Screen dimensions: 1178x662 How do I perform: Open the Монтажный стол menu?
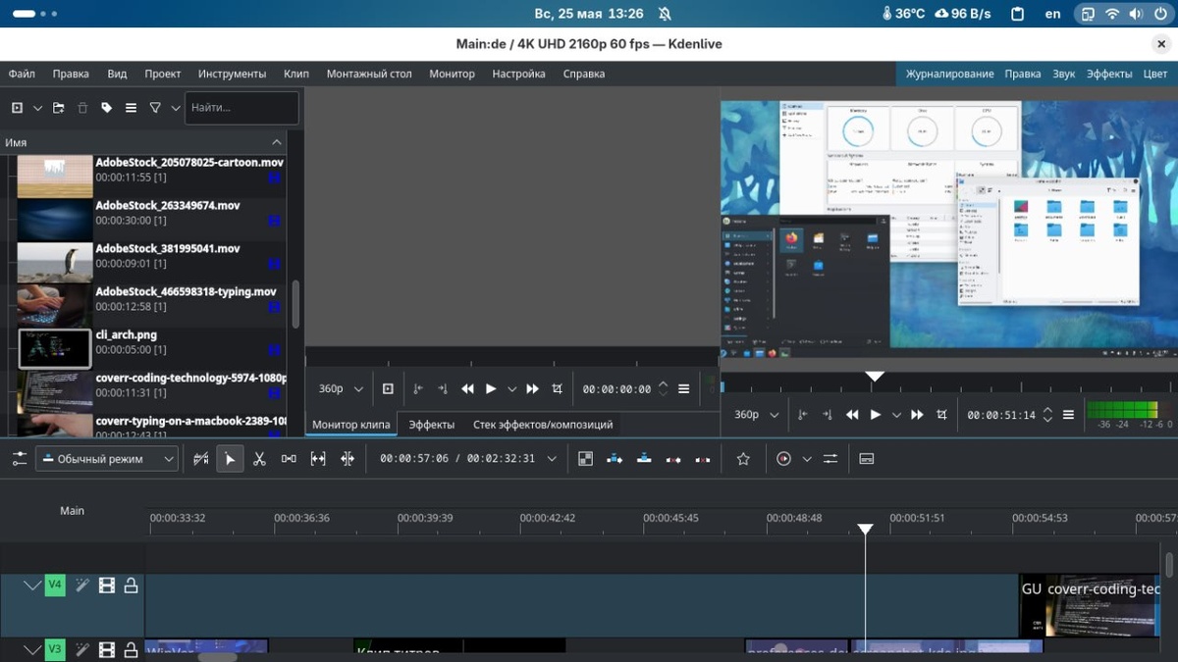(369, 74)
